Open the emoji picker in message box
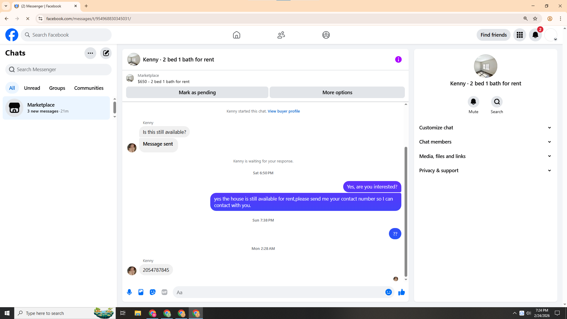This screenshot has height=319, width=567. pos(388,292)
